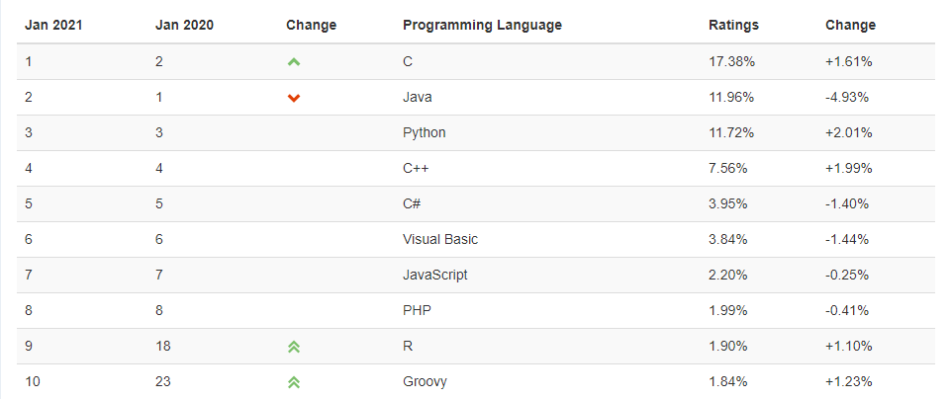950x399 pixels.
Task: Select the Python language name
Action: (x=425, y=132)
